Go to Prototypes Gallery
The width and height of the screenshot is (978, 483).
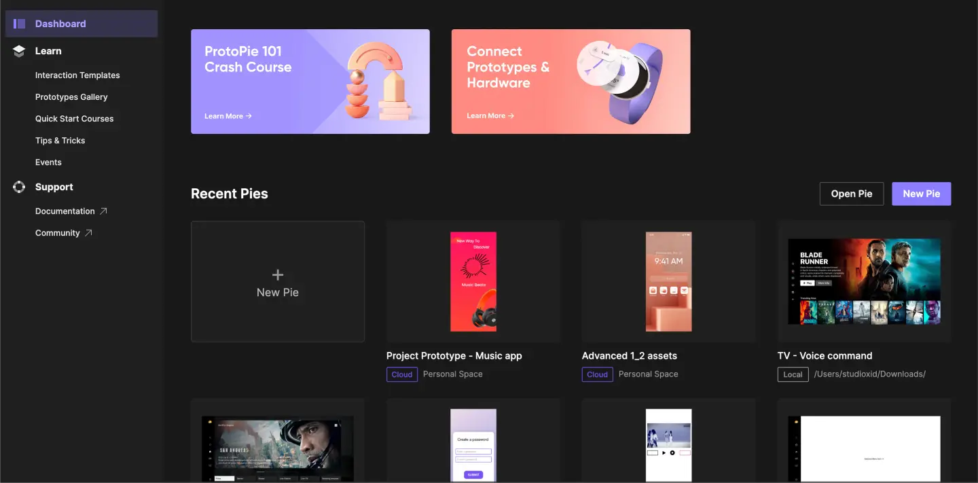71,97
